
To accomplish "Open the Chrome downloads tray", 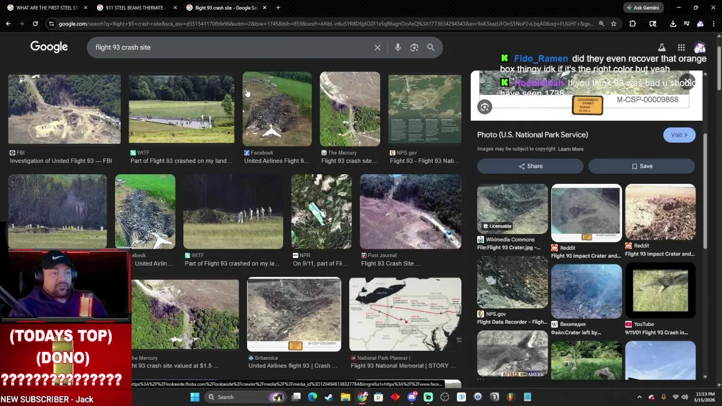I will [x=673, y=24].
